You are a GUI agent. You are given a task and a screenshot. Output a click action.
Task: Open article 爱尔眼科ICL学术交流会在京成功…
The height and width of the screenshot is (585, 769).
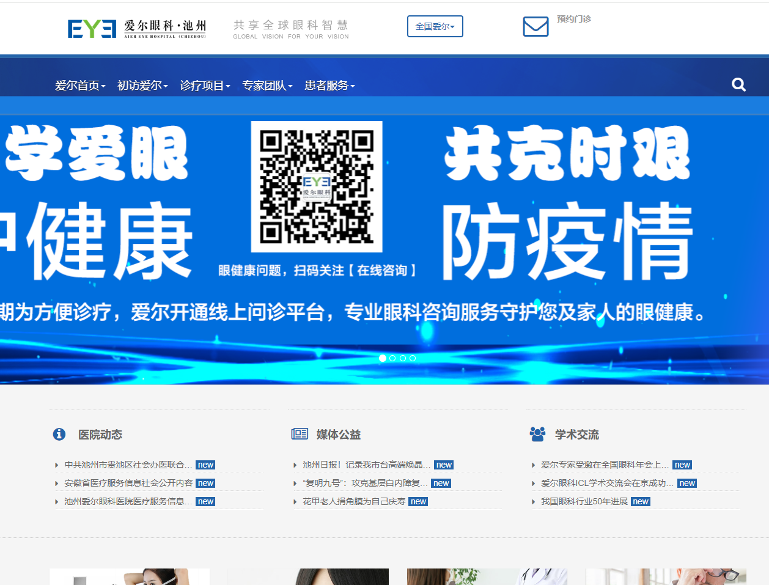[608, 483]
